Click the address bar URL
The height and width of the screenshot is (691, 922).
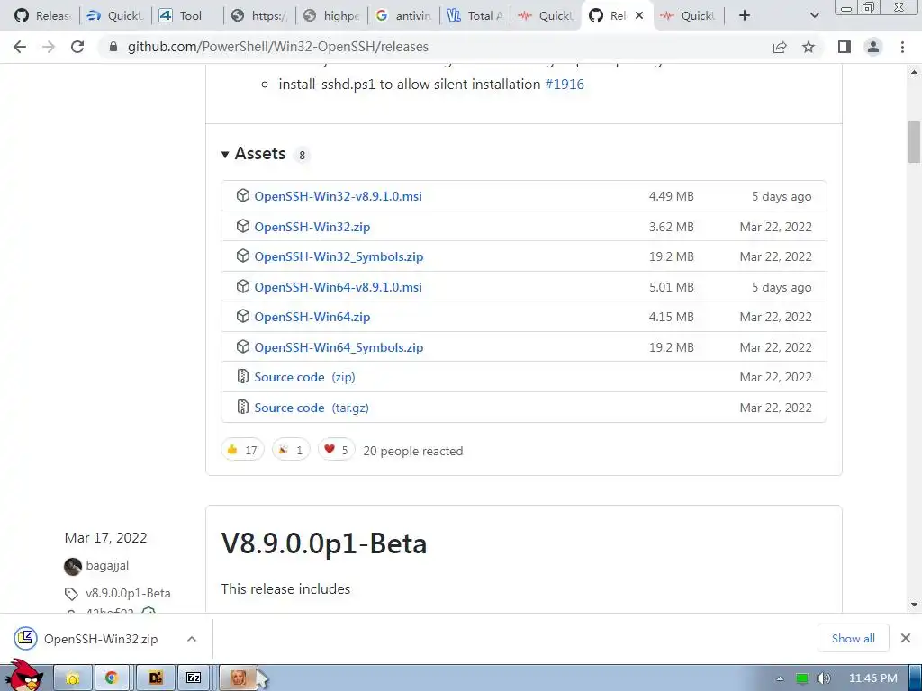[277, 47]
